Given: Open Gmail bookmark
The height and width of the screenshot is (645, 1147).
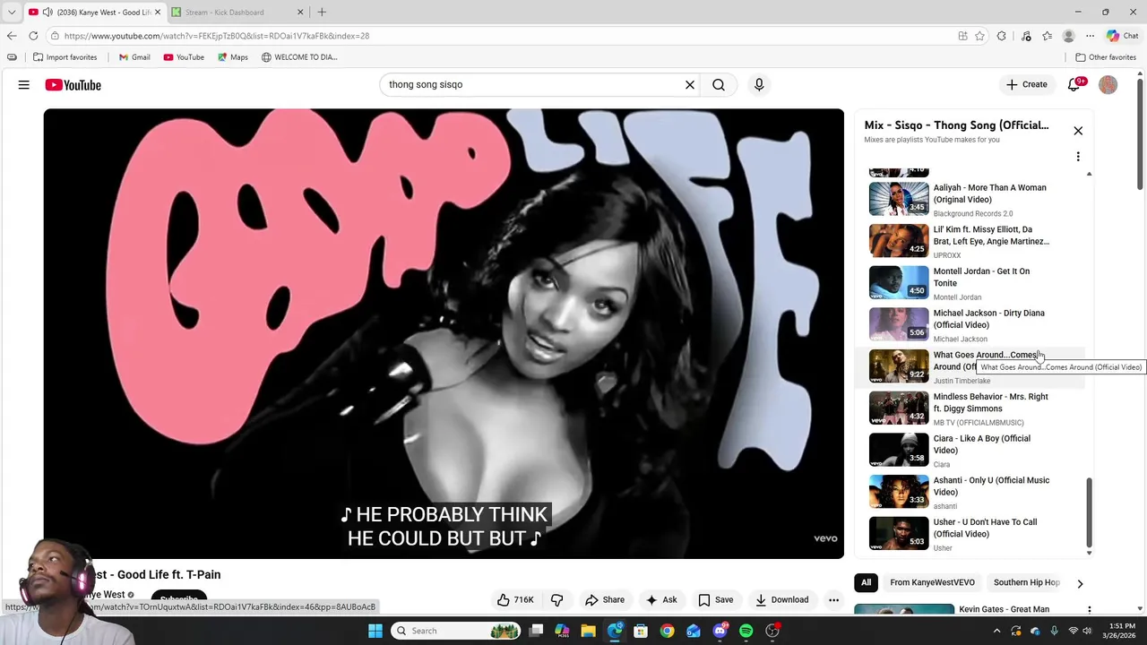Looking at the screenshot, I should coord(134,57).
